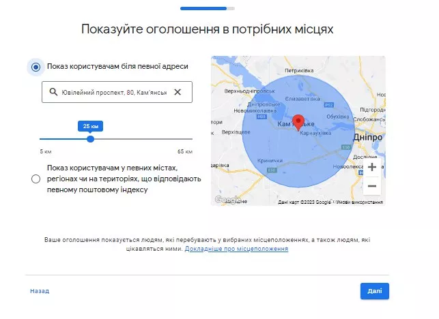Select radio for showing in cities, regions or postal codes
Image resolution: width=439 pixels, height=319 pixels.
coord(36,179)
